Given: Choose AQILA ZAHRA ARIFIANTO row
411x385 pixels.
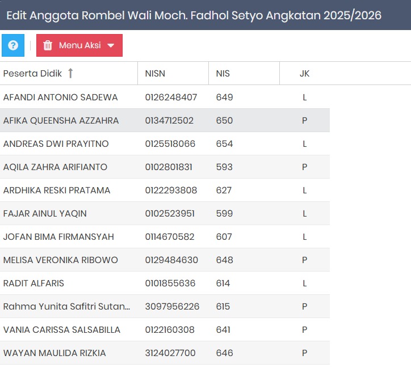Looking at the screenshot, I should (55, 167).
